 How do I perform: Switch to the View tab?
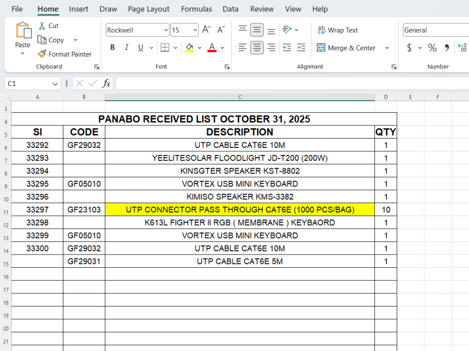coord(293,9)
